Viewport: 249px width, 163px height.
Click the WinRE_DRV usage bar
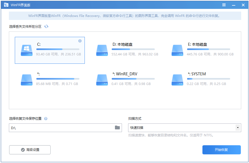coord(133,79)
